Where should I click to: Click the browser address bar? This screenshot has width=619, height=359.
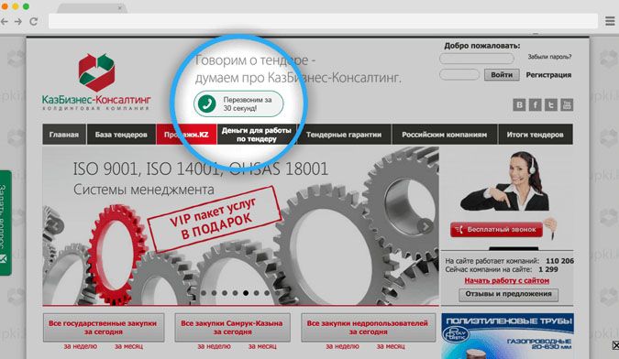click(323, 21)
